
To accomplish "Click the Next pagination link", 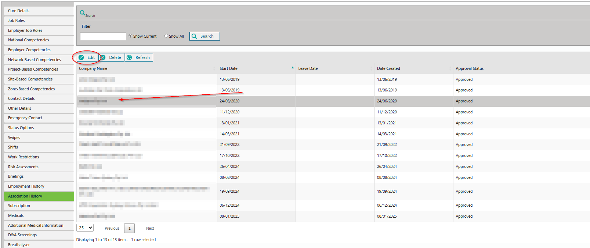I will pos(150,228).
